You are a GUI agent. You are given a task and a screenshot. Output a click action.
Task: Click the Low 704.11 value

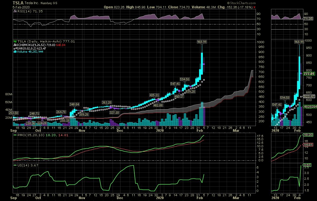pyautogui.click(x=157, y=7)
